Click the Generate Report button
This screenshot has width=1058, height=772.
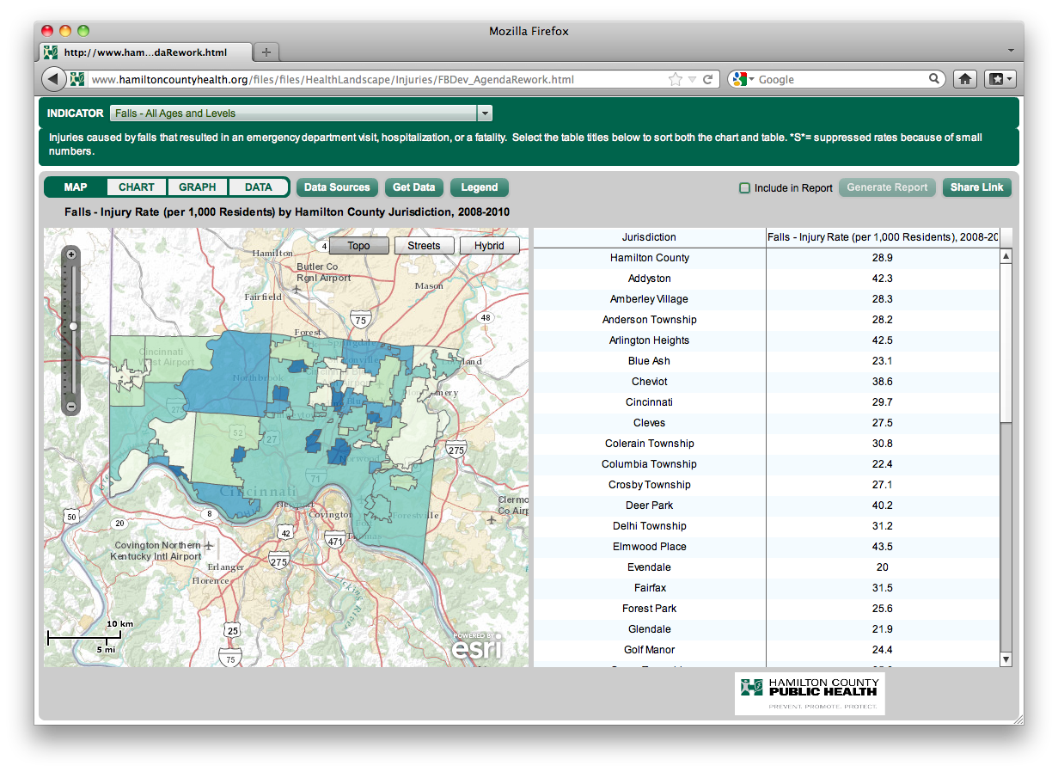tap(888, 187)
